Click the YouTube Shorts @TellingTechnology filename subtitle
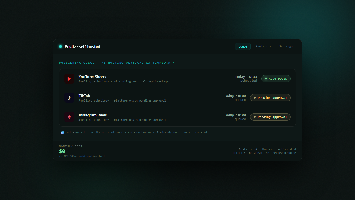This screenshot has width=355, height=200. pyautogui.click(x=124, y=82)
